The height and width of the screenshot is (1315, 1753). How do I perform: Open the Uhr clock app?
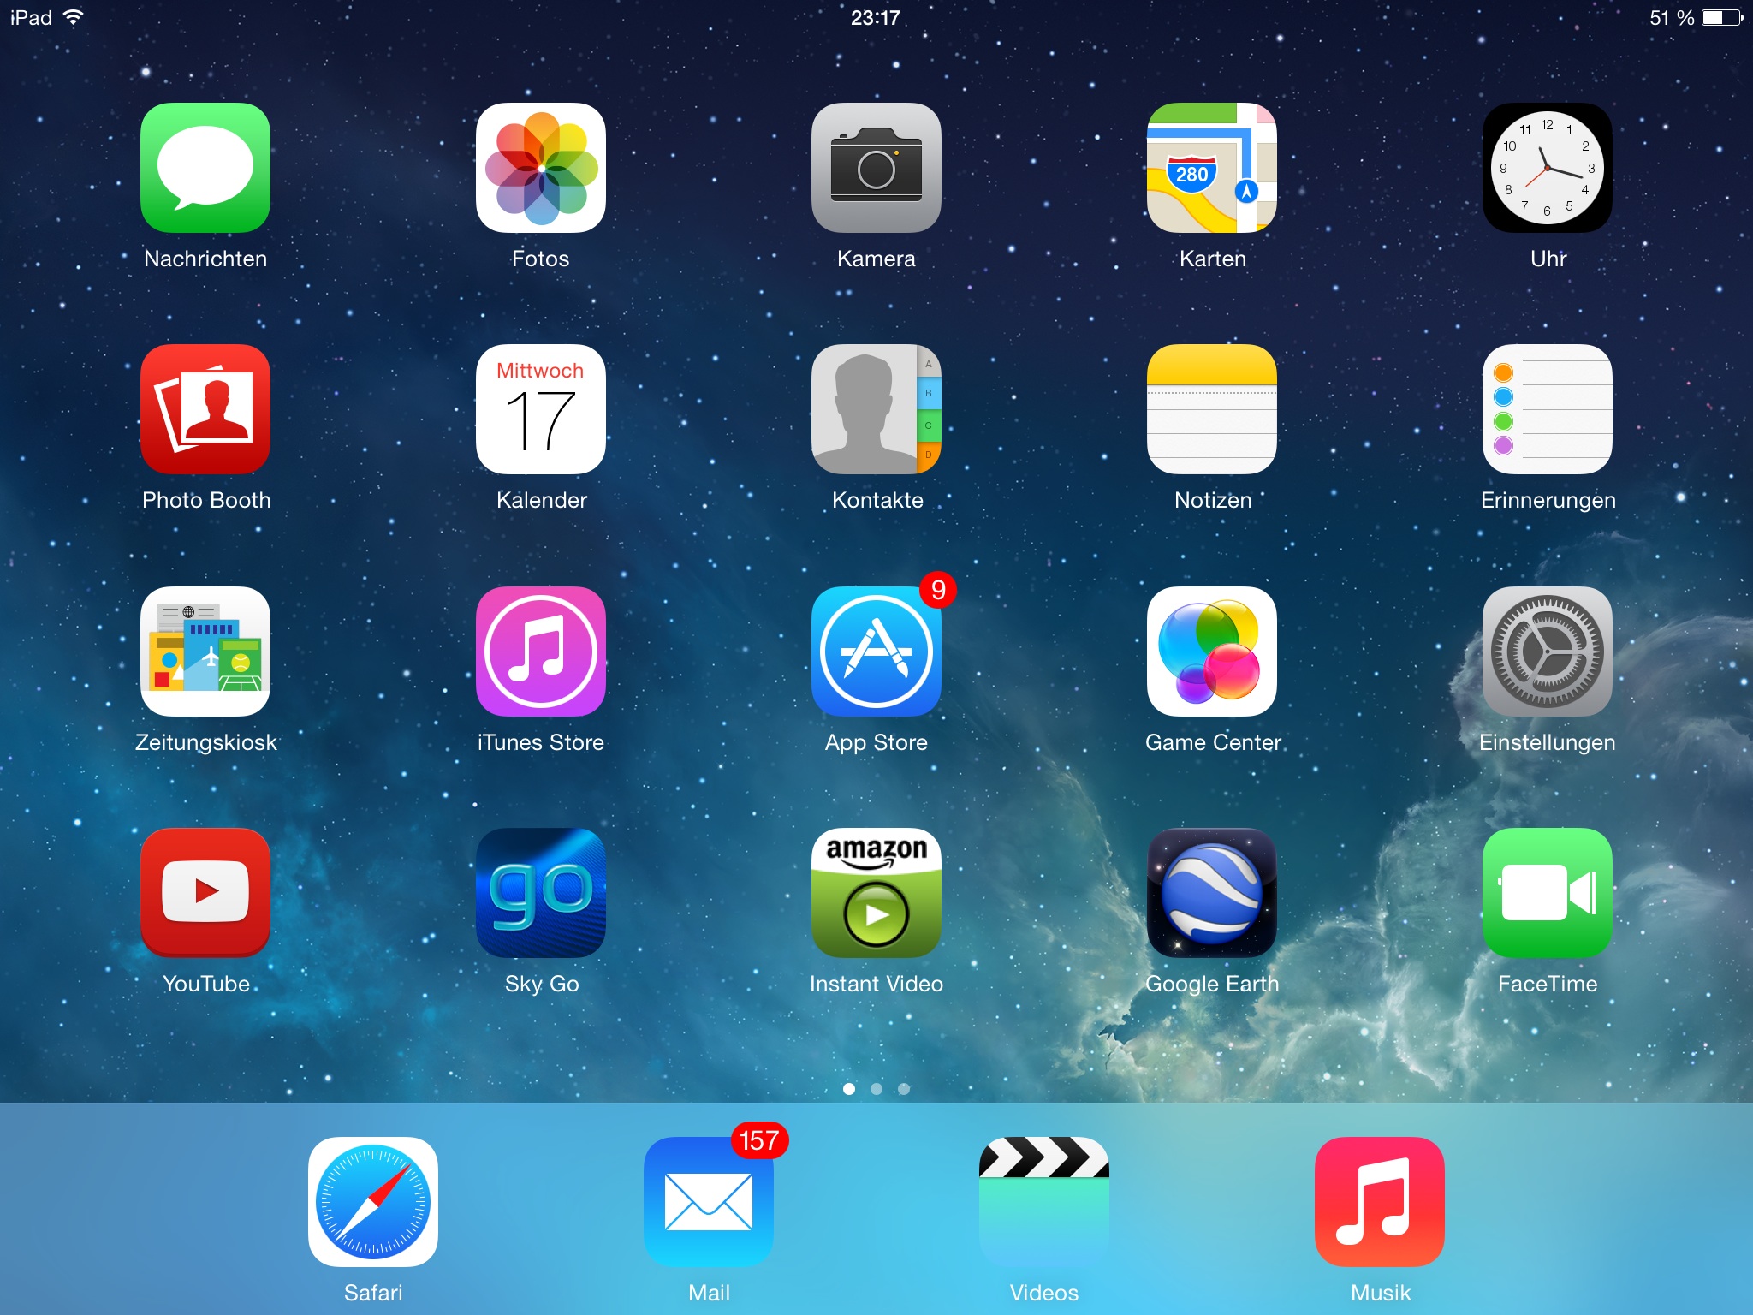pyautogui.click(x=1548, y=168)
